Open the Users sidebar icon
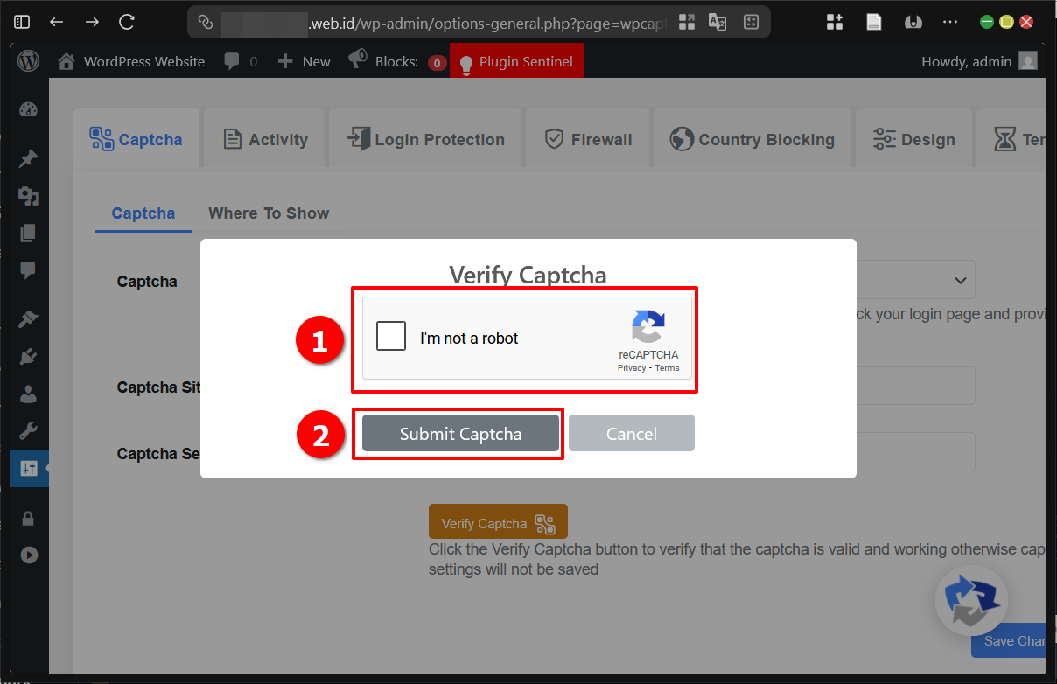 click(28, 394)
